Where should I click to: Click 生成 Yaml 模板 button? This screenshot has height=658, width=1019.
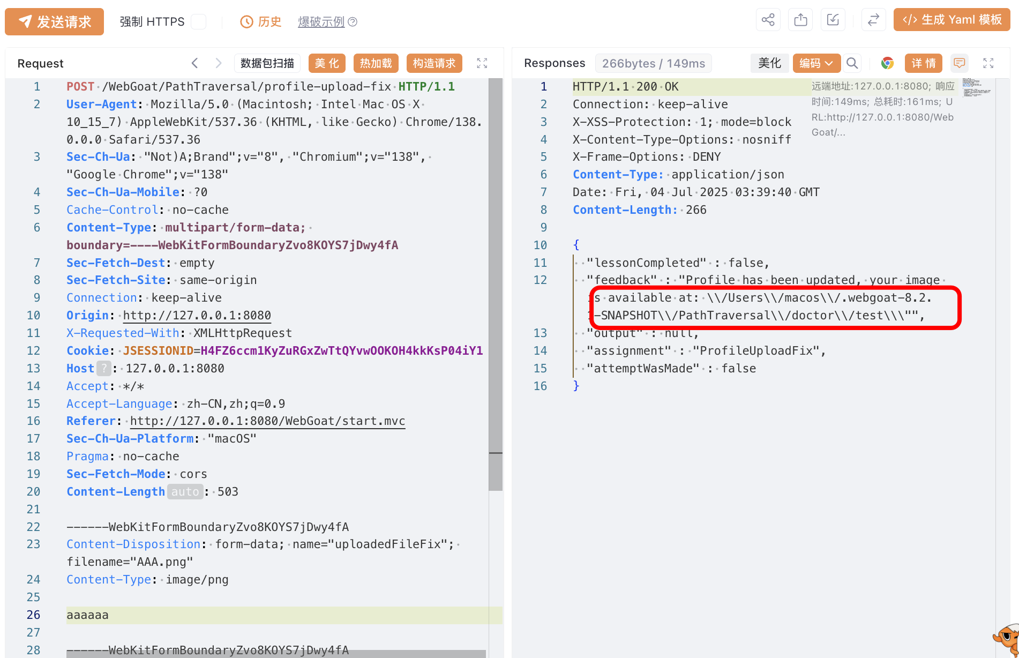[x=951, y=20]
